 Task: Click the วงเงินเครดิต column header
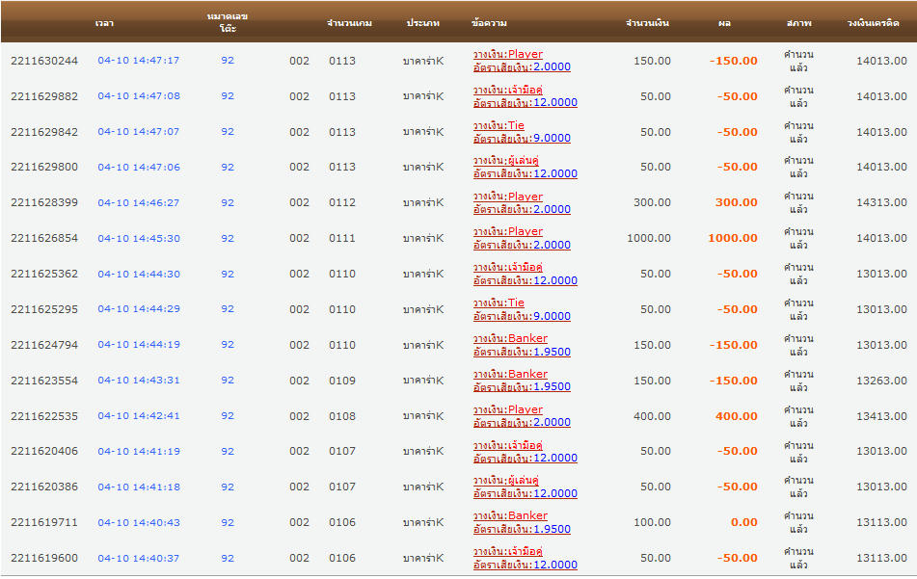(x=873, y=22)
